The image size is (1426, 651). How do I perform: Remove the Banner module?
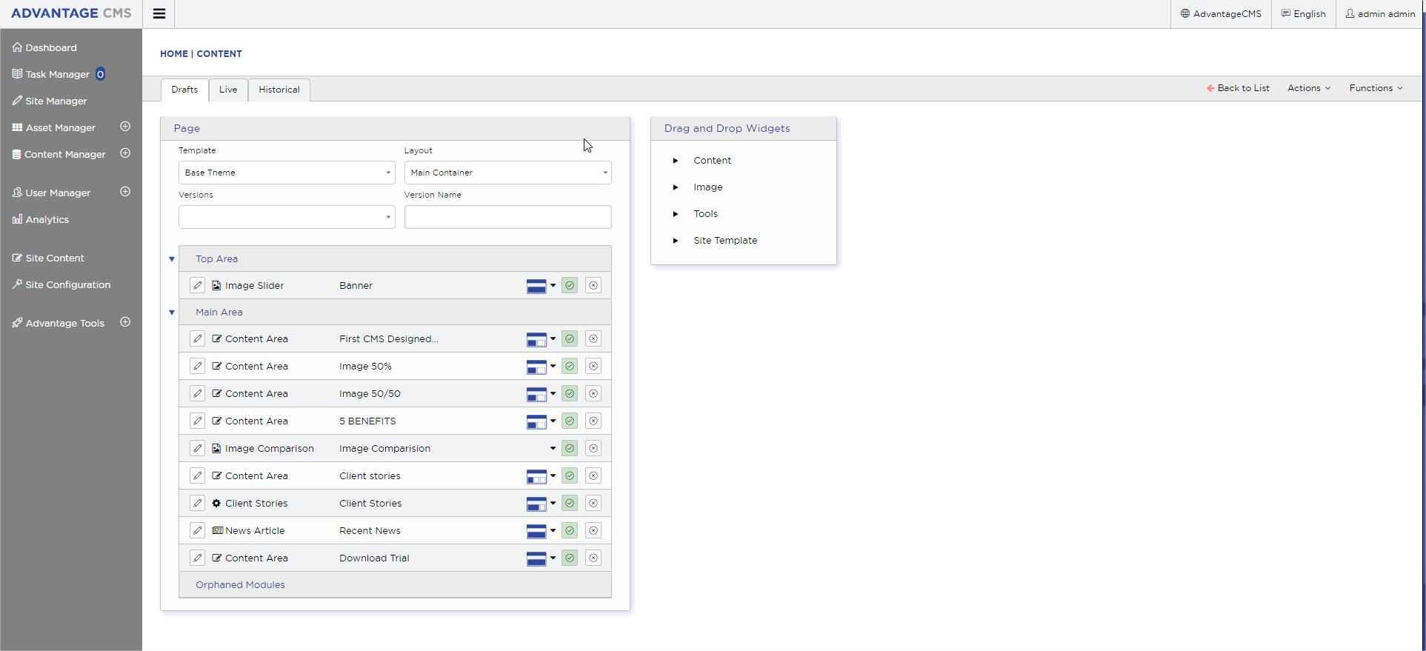[x=593, y=285]
